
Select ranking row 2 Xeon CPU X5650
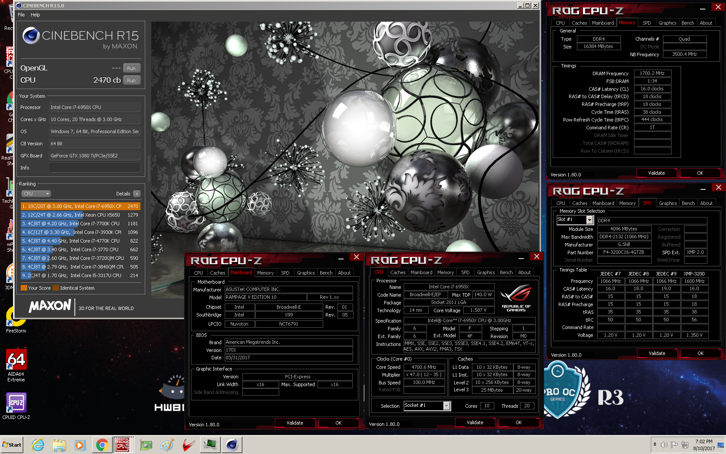(x=80, y=215)
